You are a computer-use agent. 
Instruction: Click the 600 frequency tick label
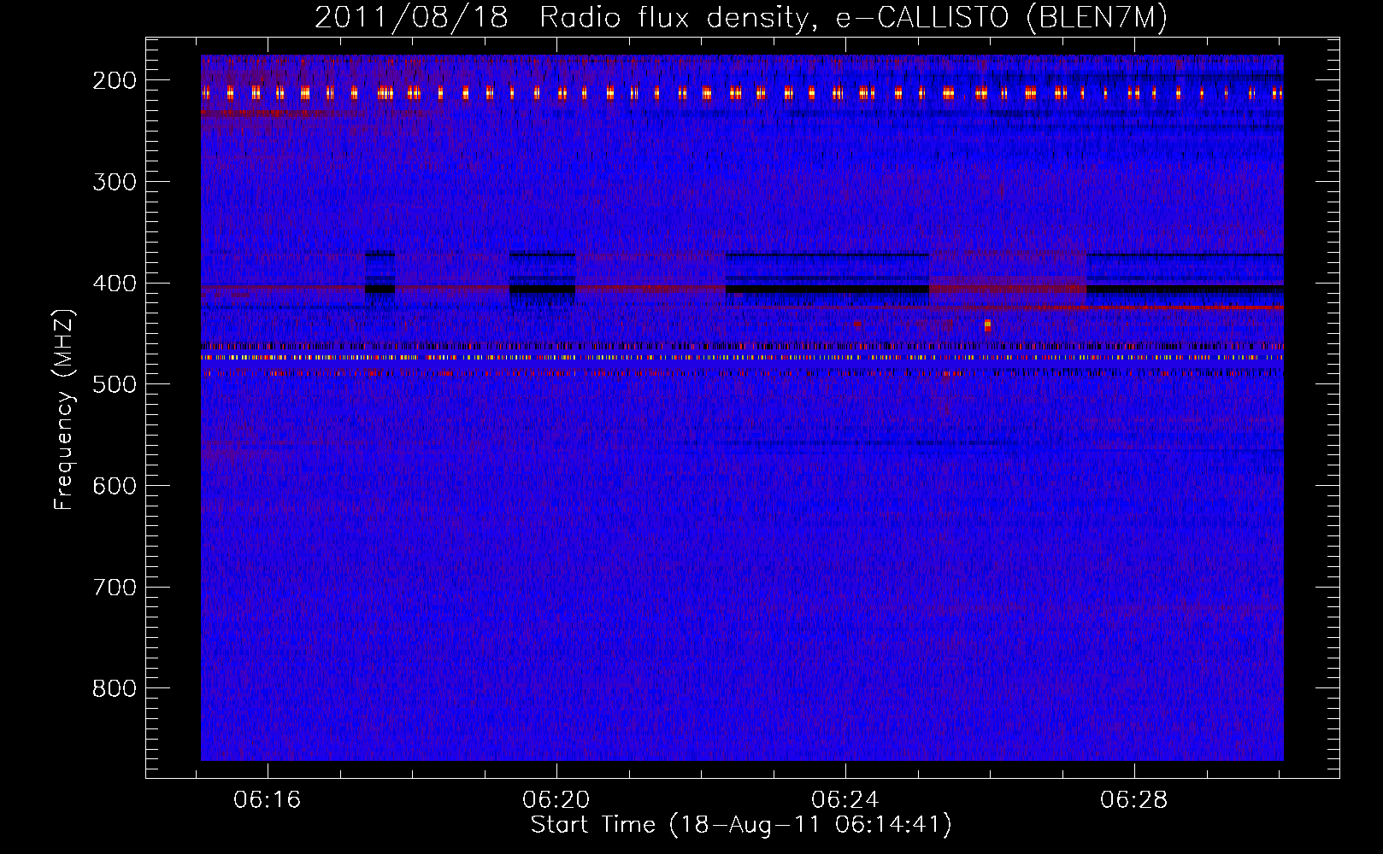click(115, 486)
